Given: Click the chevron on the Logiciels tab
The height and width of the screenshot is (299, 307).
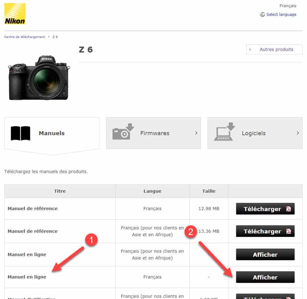Looking at the screenshot, I should click(x=298, y=133).
